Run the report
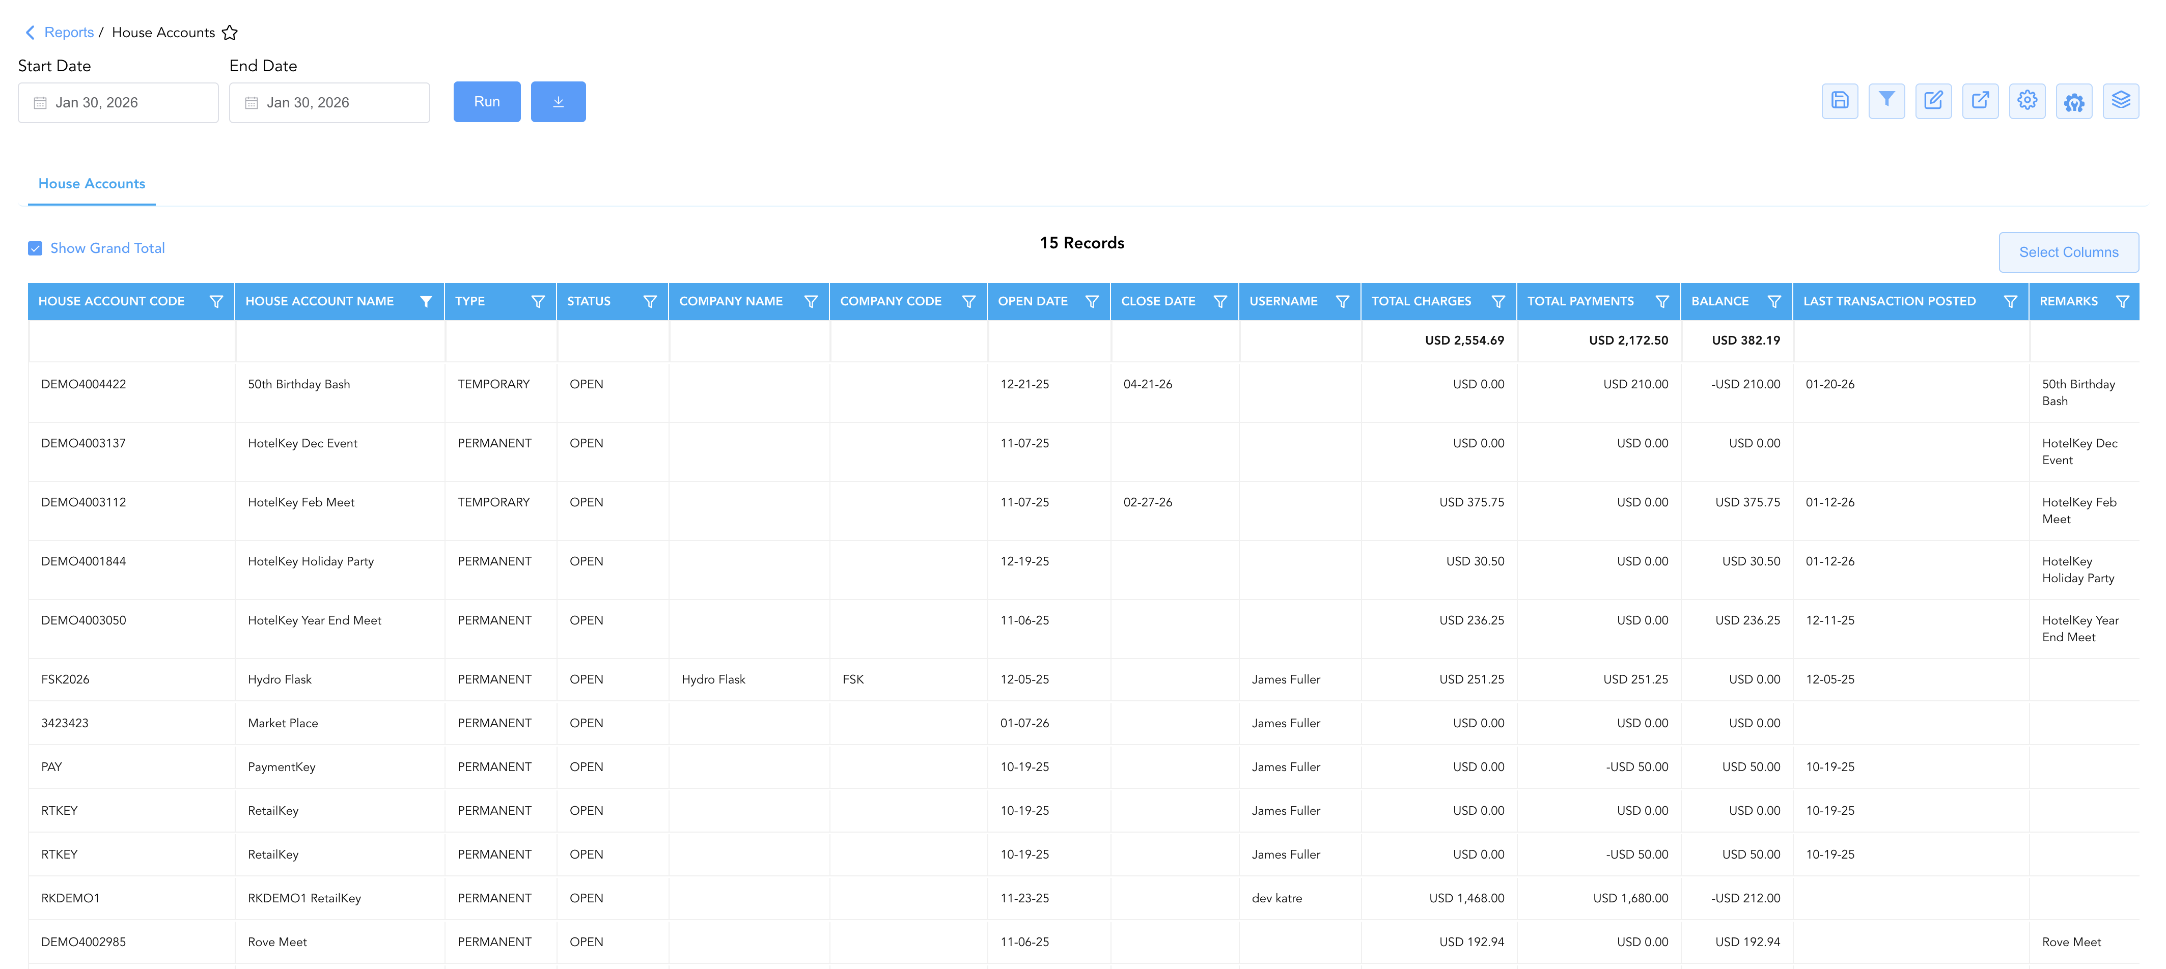The width and height of the screenshot is (2166, 969). (x=487, y=102)
